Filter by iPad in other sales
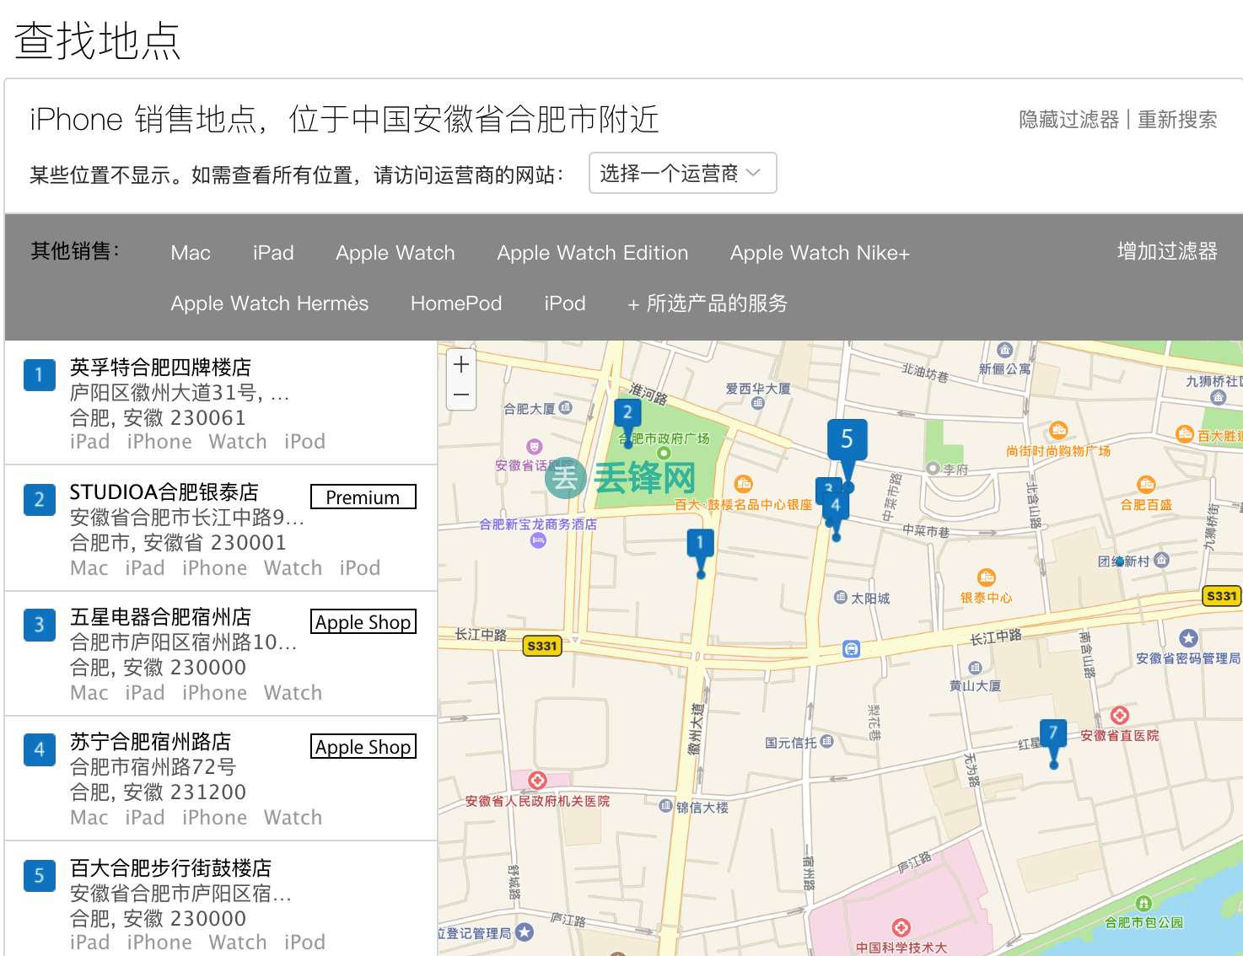This screenshot has width=1243, height=956. [x=273, y=253]
